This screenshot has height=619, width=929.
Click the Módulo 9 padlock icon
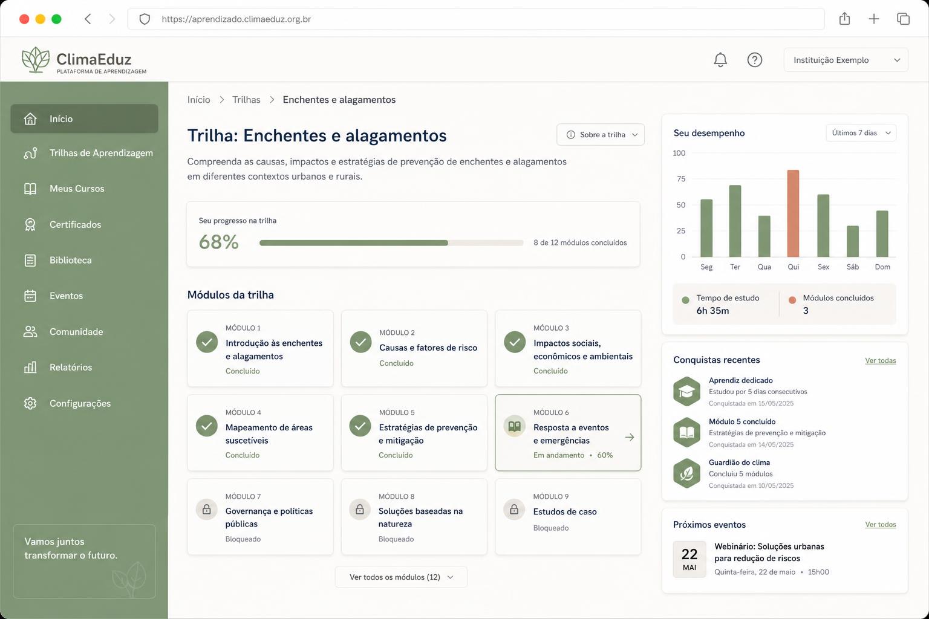[514, 510]
